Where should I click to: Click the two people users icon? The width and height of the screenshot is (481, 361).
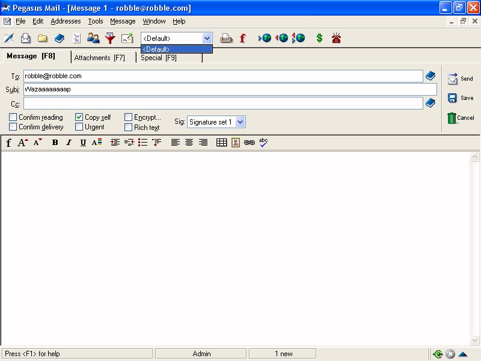click(x=93, y=39)
